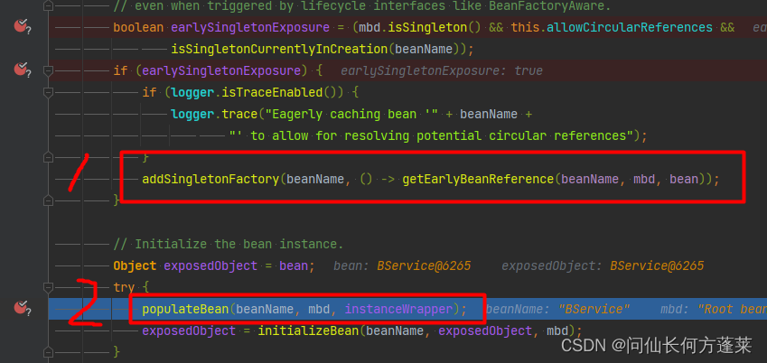Click the initializeBean method call
This screenshot has height=363, width=767.
[309, 330]
